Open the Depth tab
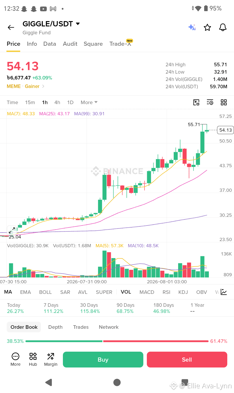 tap(55, 327)
